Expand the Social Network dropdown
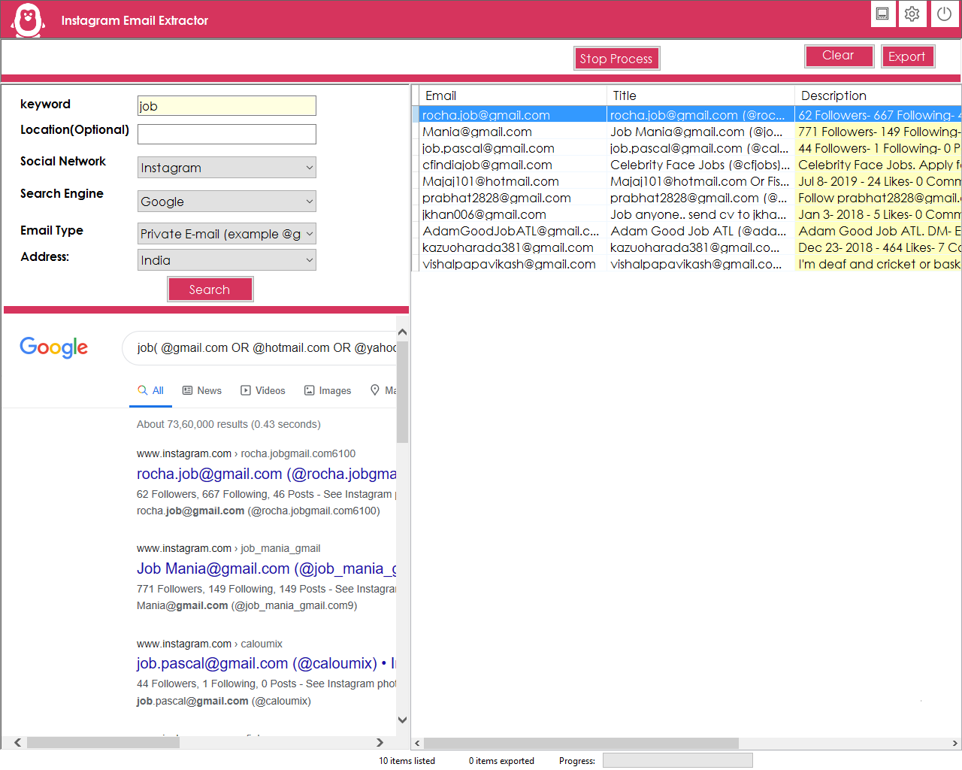962x770 pixels. click(x=226, y=168)
